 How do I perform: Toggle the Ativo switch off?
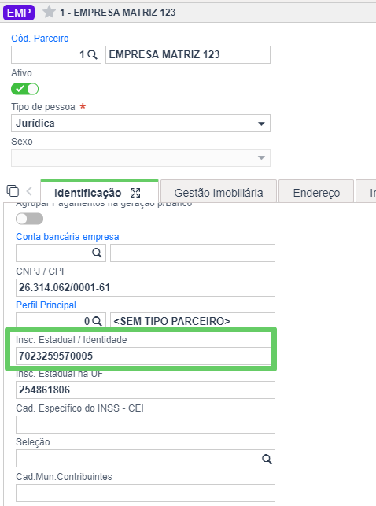[25, 89]
